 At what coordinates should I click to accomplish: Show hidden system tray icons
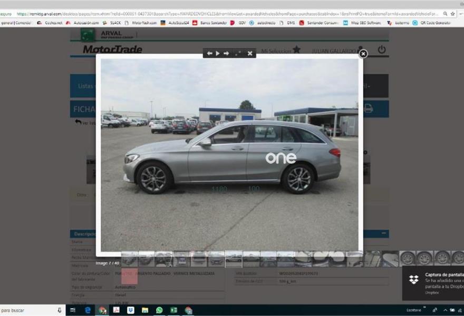(x=445, y=310)
